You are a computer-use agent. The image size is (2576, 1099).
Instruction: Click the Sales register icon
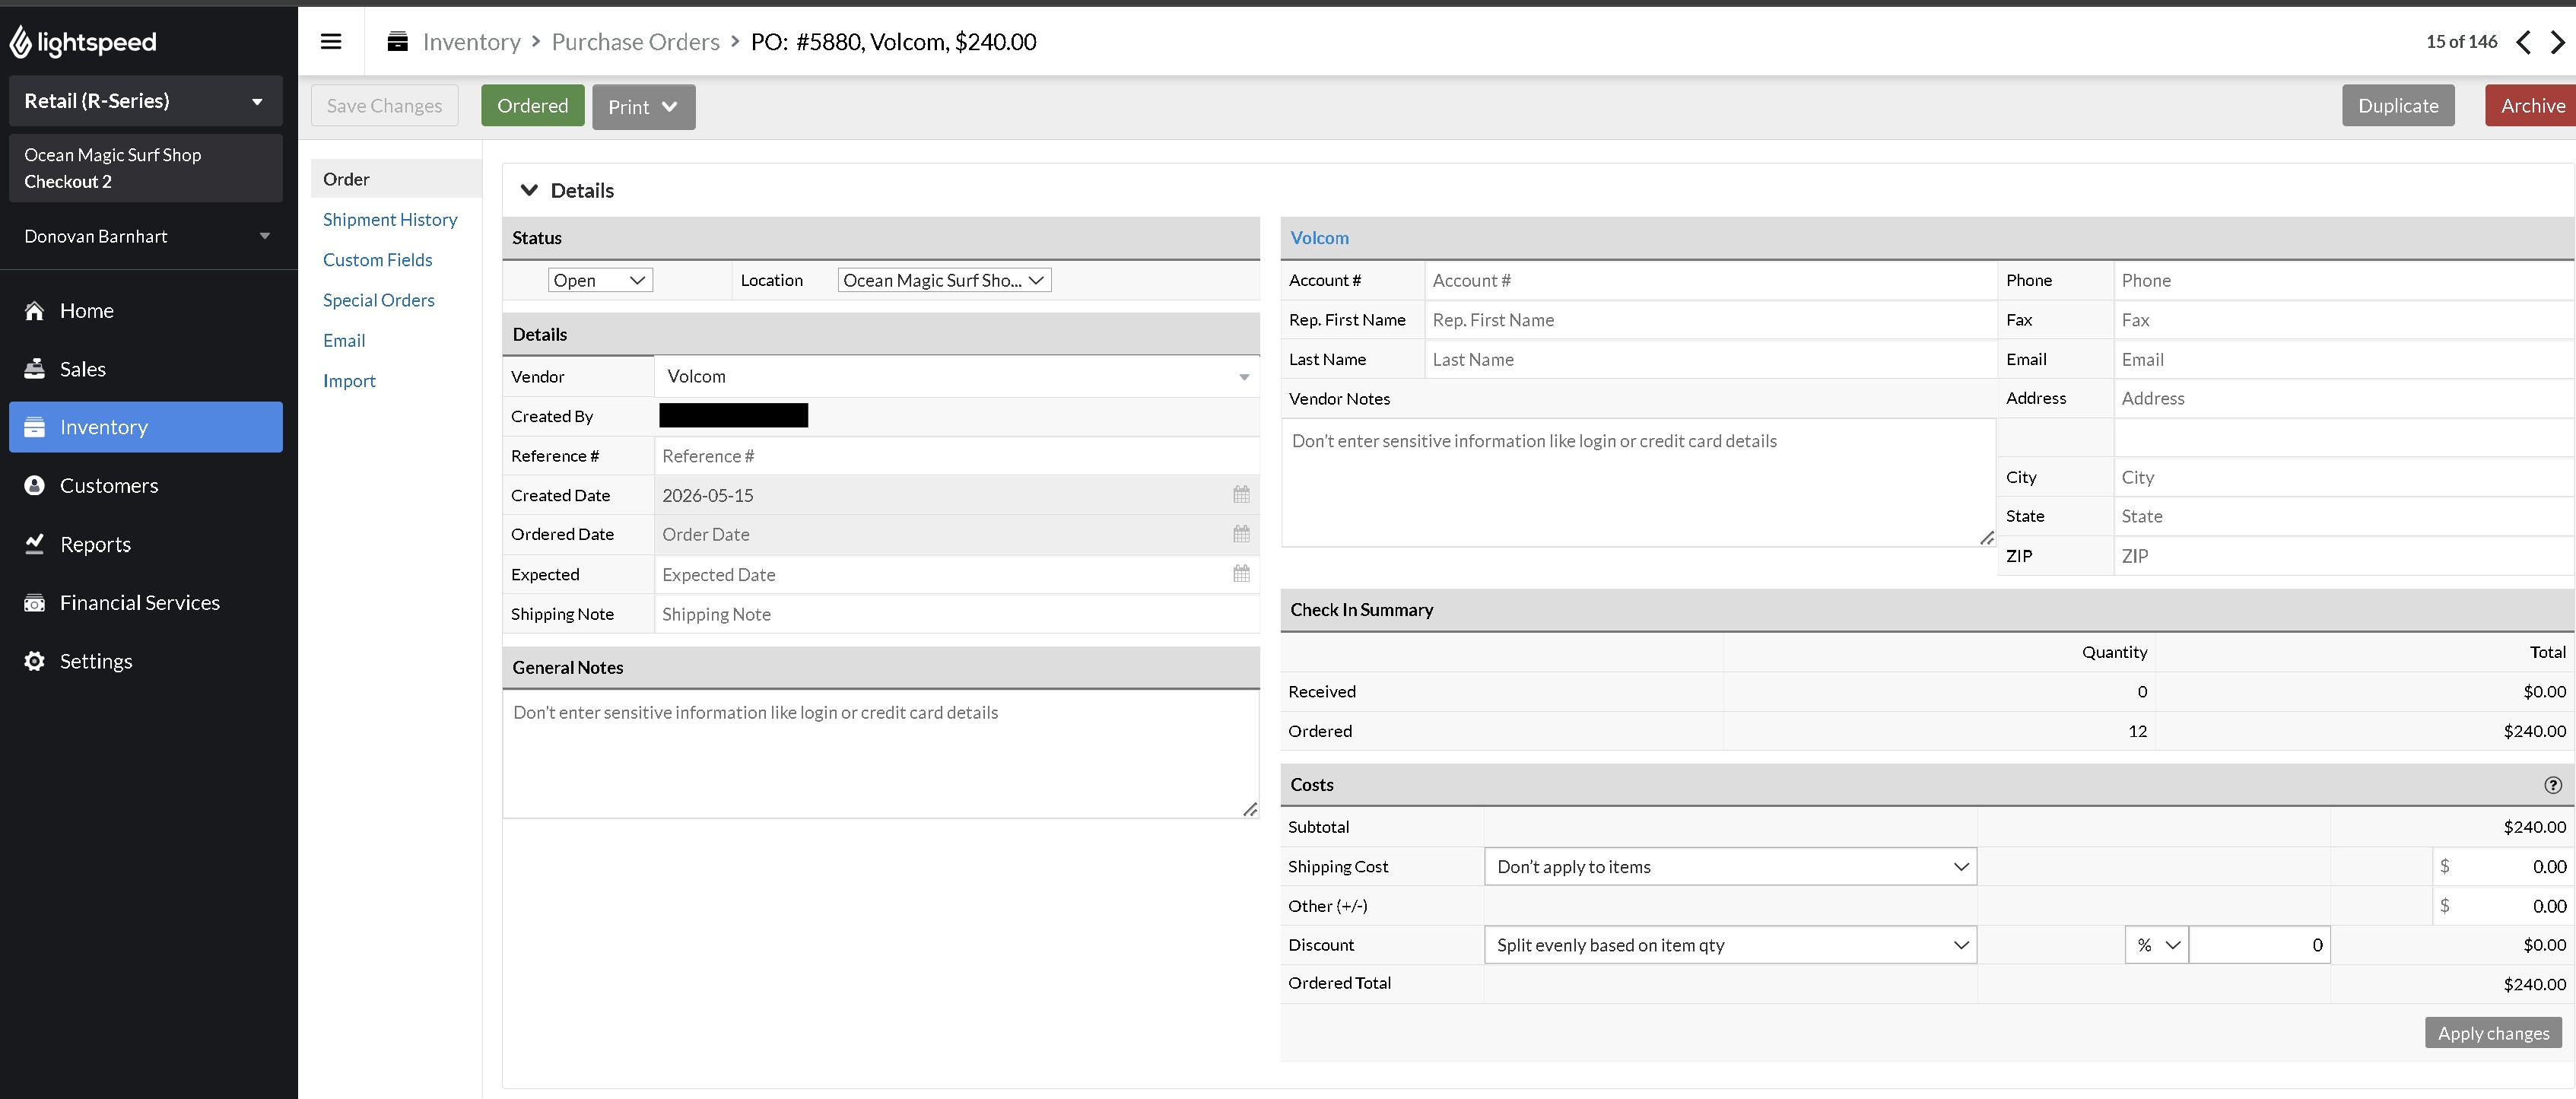coord(34,369)
